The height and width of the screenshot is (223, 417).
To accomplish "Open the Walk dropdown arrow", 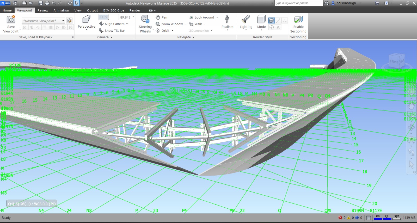I will pyautogui.click(x=205, y=24).
